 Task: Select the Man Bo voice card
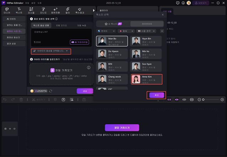pyautogui.click(x=112, y=41)
